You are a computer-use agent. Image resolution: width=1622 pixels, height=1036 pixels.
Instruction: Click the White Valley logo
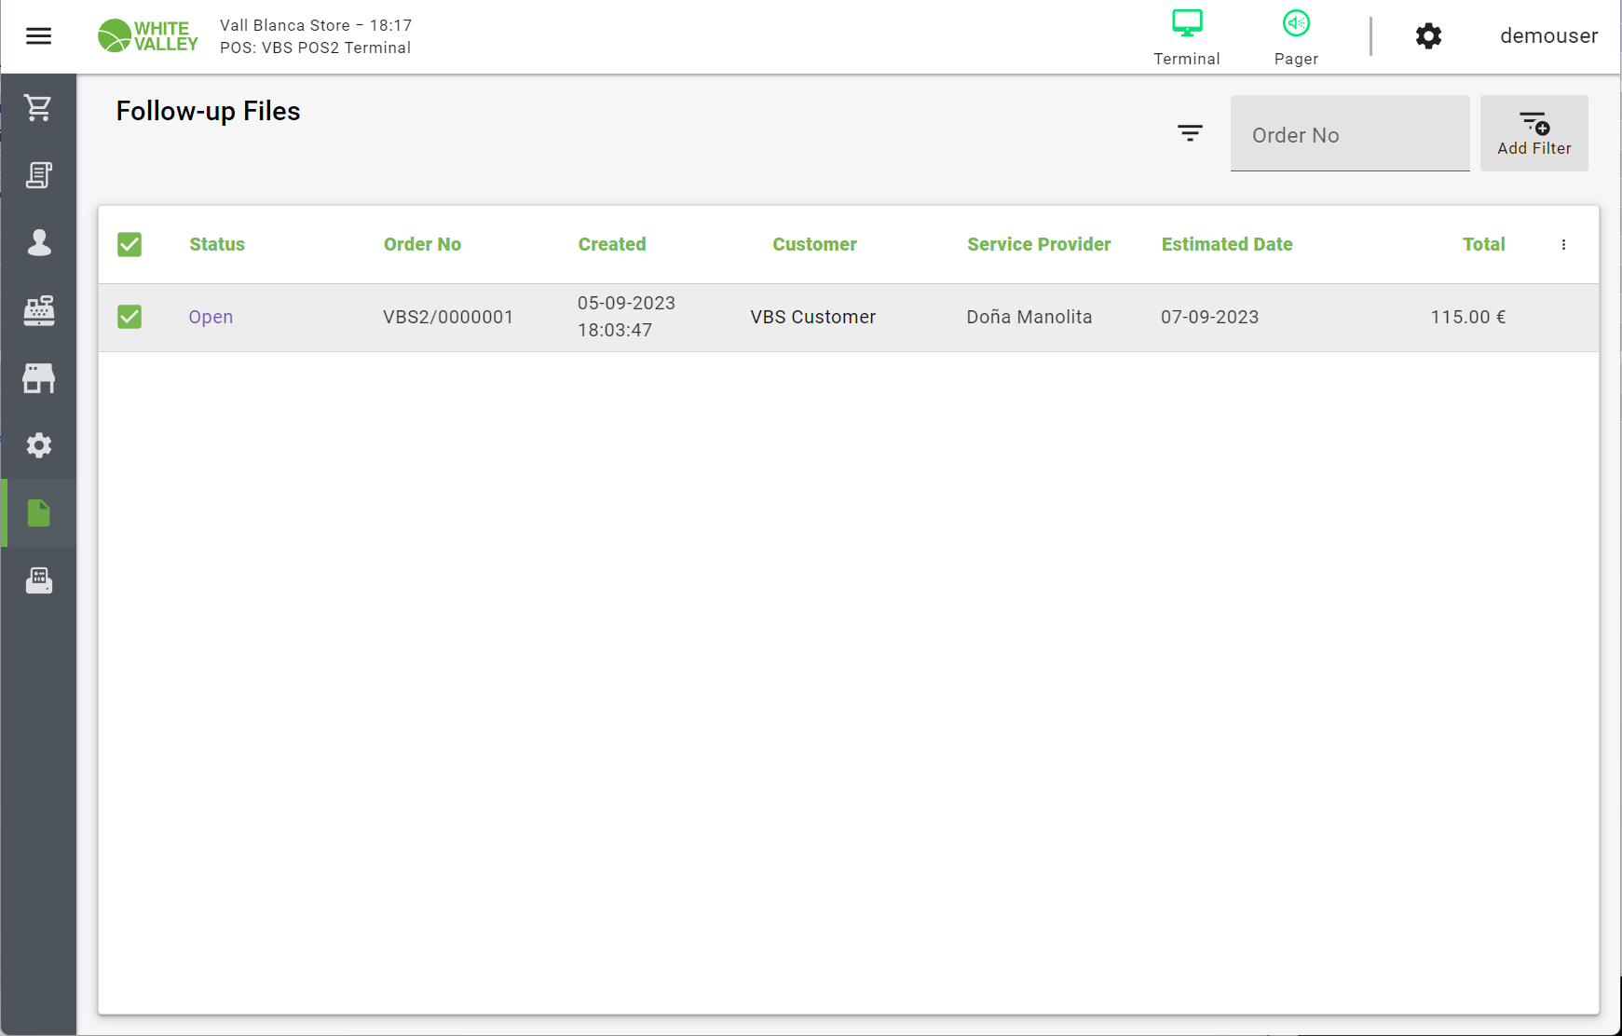point(148,36)
